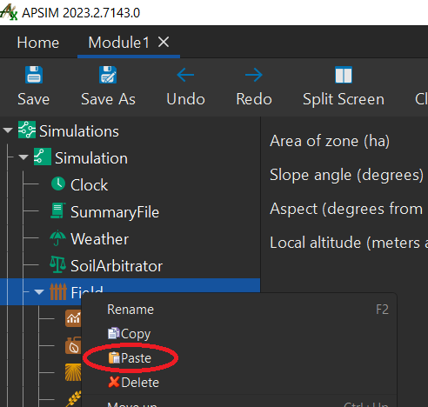The image size is (428, 407).
Task: Choose Delete from the context menu
Action: [134, 383]
